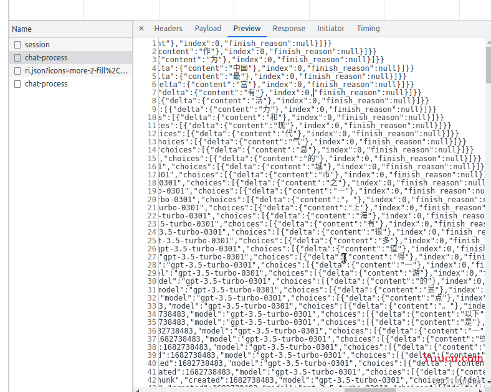Click line number 42 in preview

tap(152, 380)
